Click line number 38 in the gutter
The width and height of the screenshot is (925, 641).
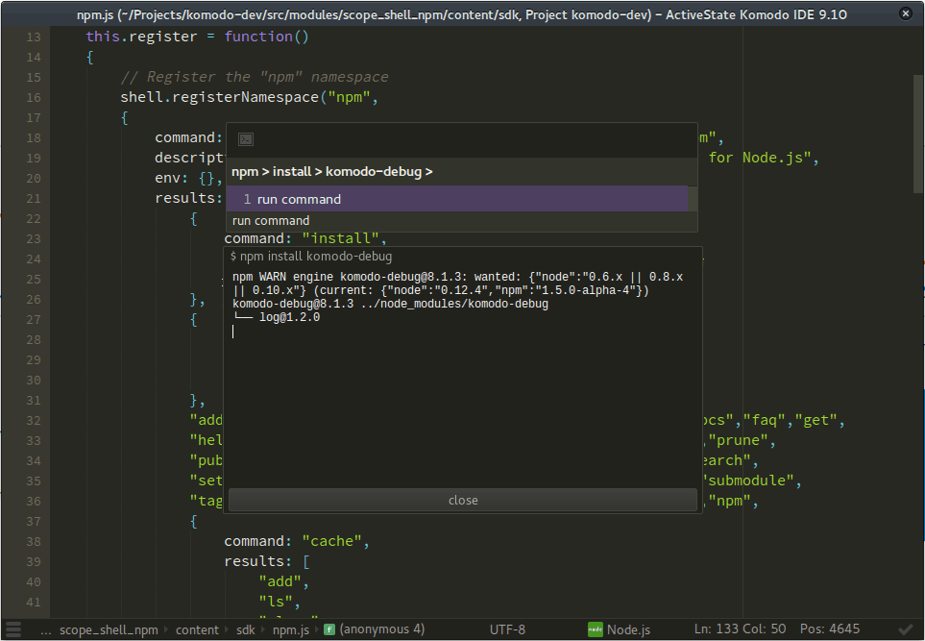(34, 541)
